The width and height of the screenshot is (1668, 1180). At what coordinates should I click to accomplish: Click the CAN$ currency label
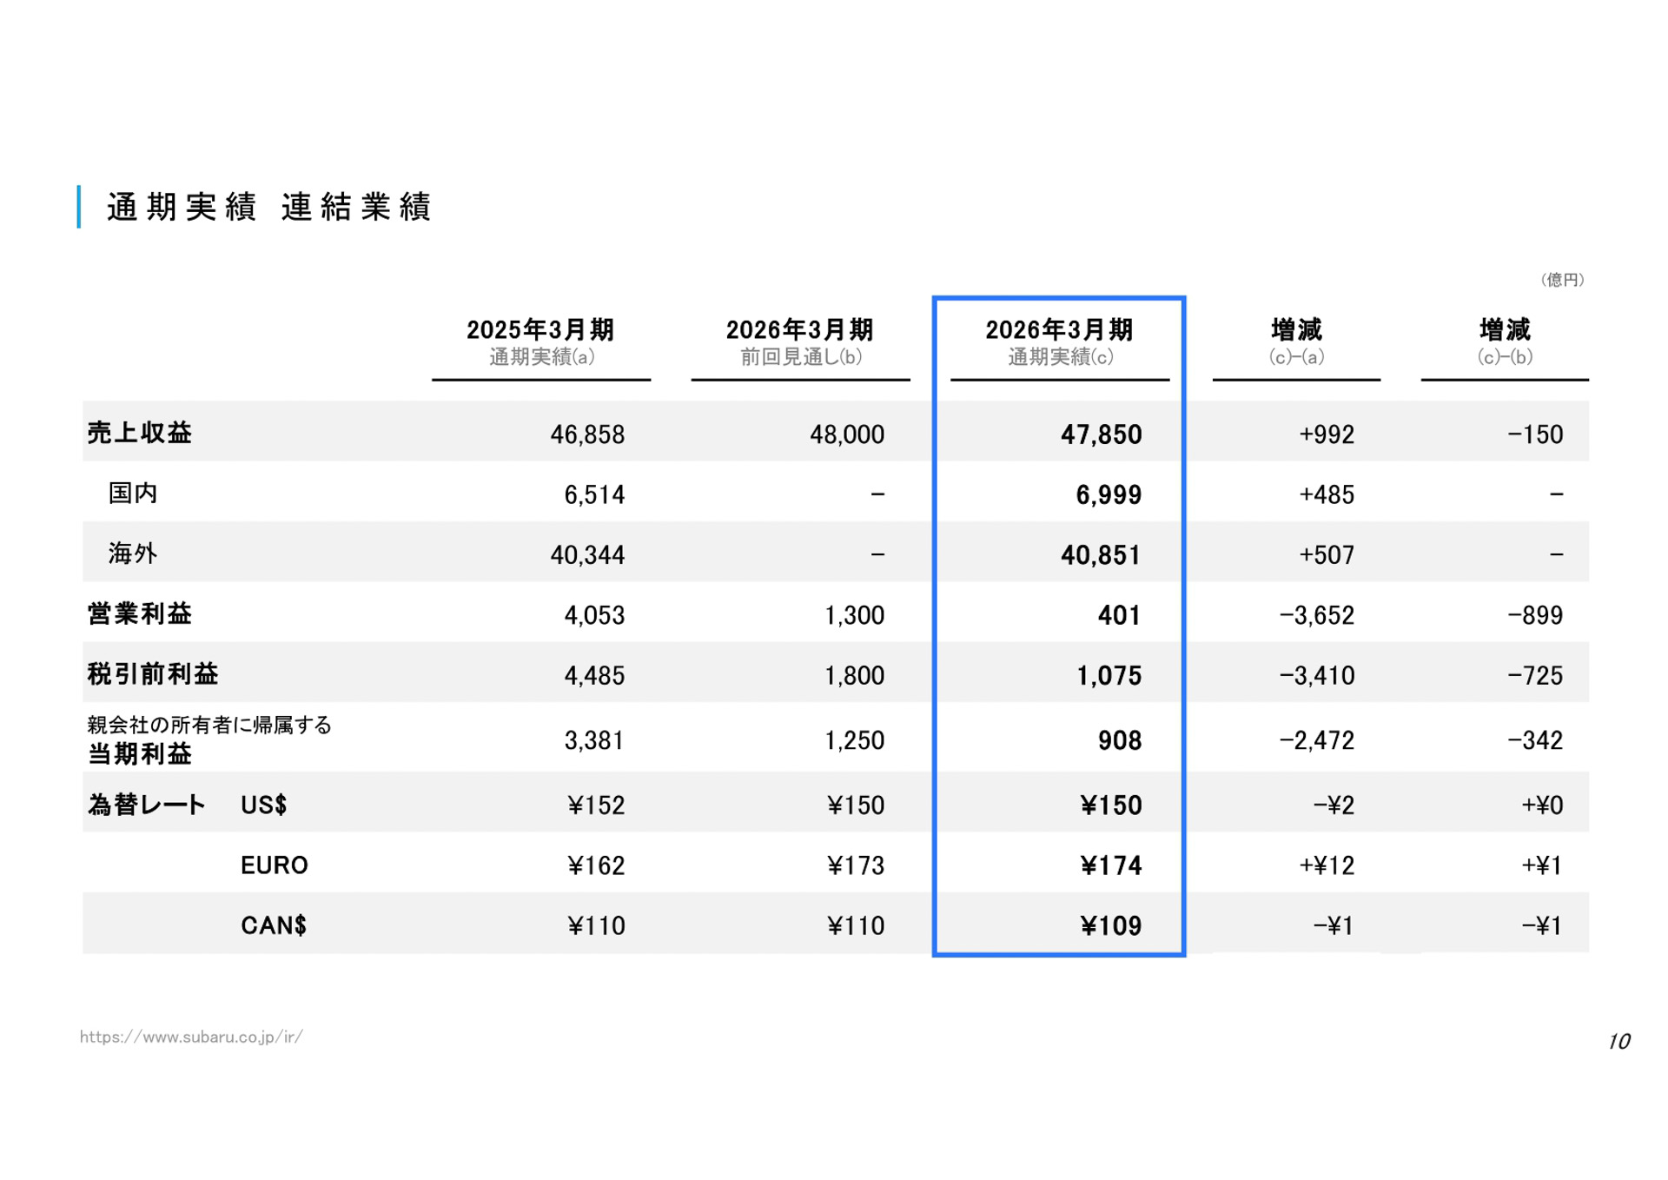(274, 925)
